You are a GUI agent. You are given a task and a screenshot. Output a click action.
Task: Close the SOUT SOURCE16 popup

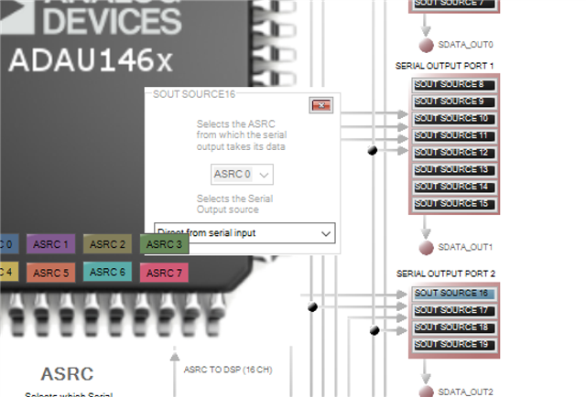[321, 105]
